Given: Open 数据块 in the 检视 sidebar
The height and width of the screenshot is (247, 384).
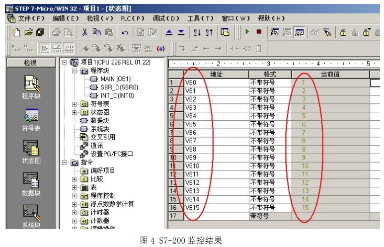Looking at the screenshot, I should [x=31, y=184].
